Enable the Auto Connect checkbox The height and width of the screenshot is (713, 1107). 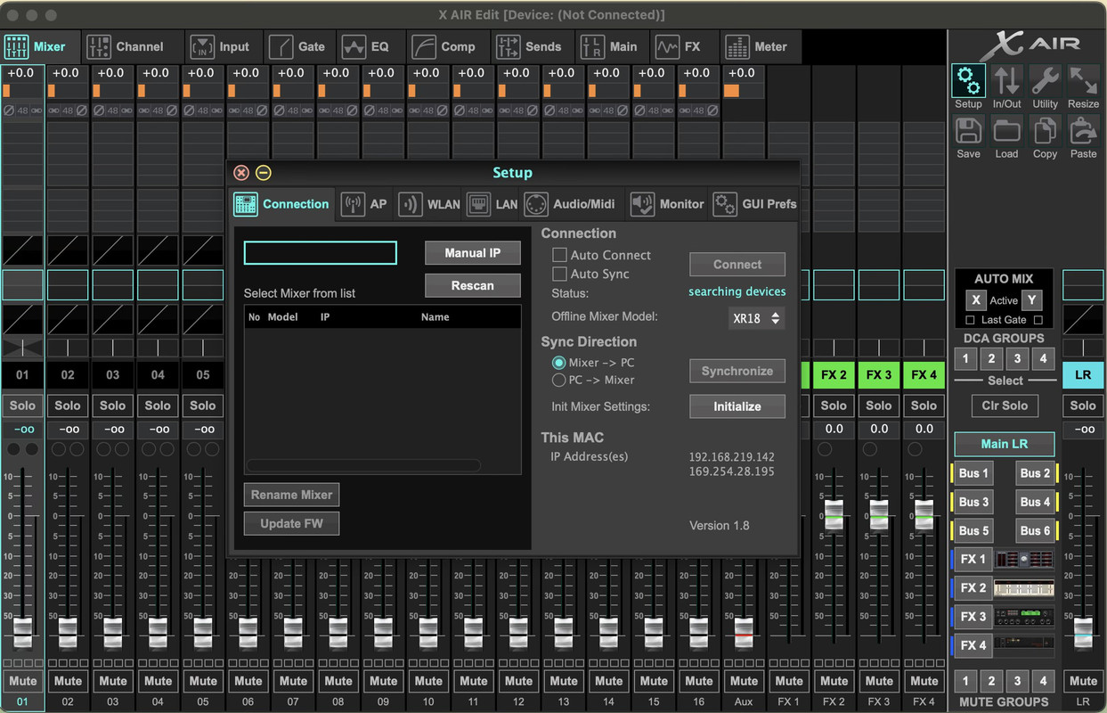point(559,255)
